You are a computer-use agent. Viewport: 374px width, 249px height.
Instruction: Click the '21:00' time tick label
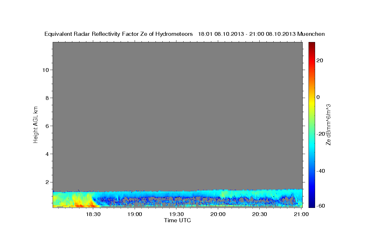click(x=301, y=214)
